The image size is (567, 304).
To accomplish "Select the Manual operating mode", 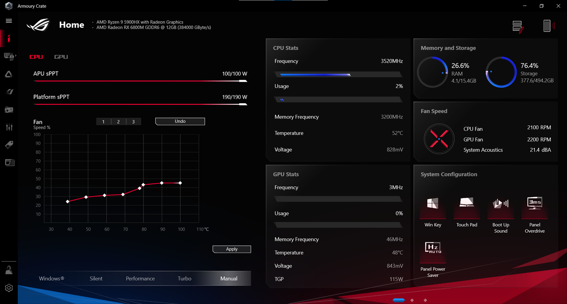I will coord(229,278).
